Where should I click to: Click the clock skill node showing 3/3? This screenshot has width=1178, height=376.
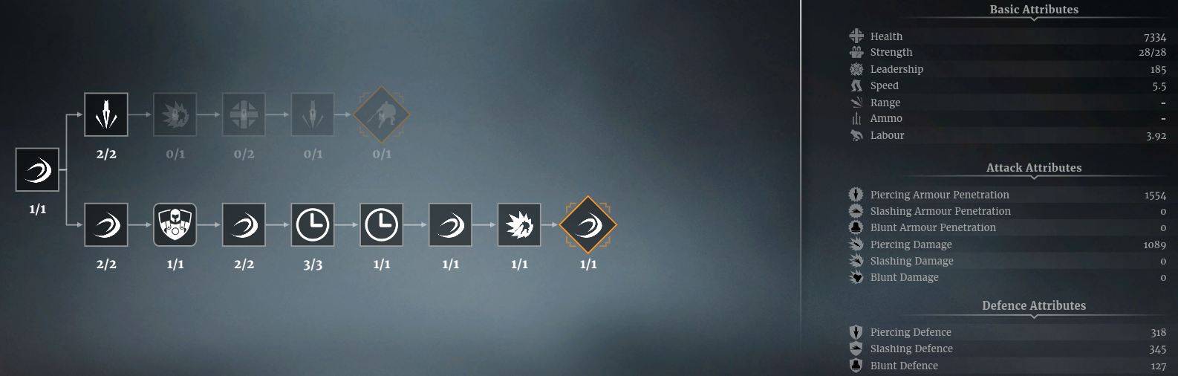pyautogui.click(x=313, y=224)
